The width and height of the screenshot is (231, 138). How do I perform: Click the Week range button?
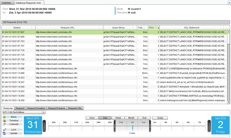(118, 118)
